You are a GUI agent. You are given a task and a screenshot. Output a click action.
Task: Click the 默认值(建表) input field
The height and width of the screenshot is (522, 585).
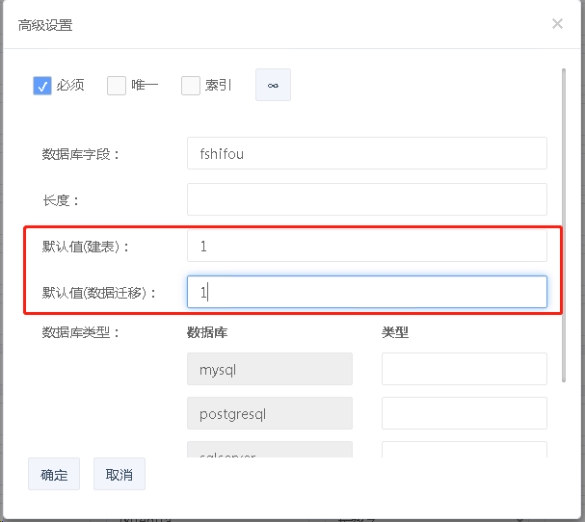coord(366,246)
